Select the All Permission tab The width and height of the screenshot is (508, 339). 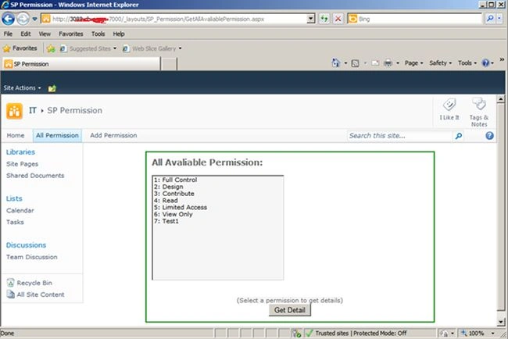pos(57,135)
